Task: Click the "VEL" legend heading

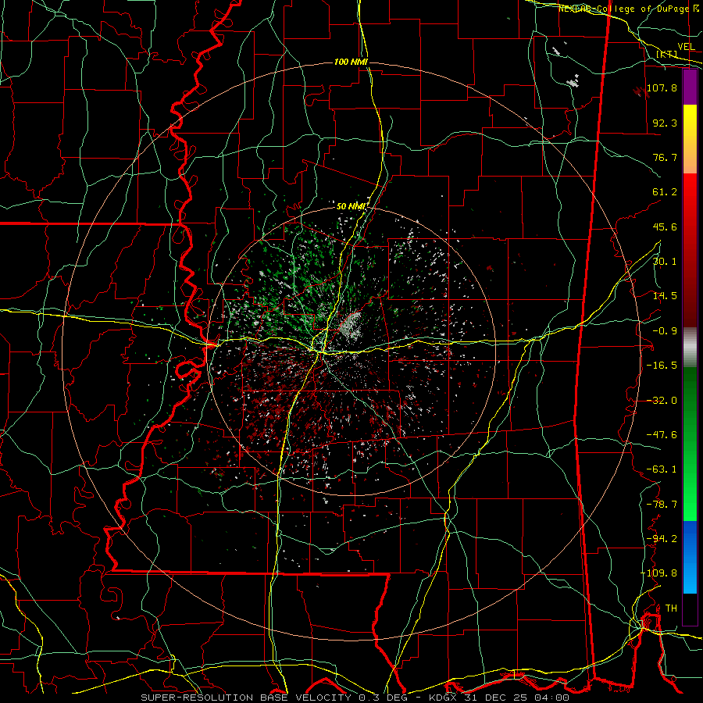Action: coord(687,47)
